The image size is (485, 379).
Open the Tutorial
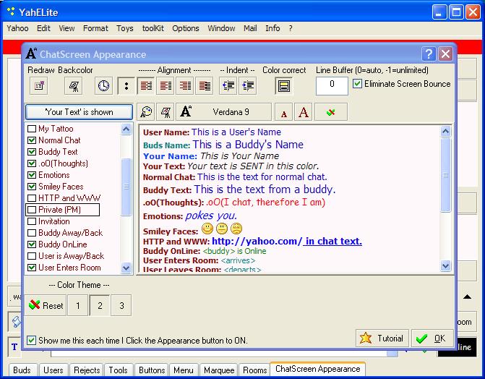click(382, 338)
